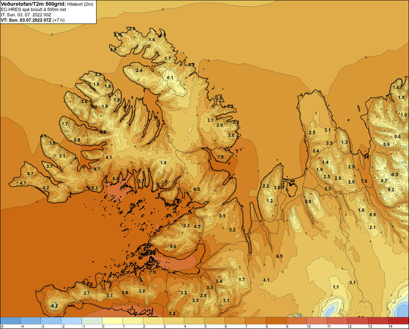Image resolution: width=409 pixels, height=329 pixels.
Task: Click the legend swatch between 8 and 9
Action: (x=276, y=320)
